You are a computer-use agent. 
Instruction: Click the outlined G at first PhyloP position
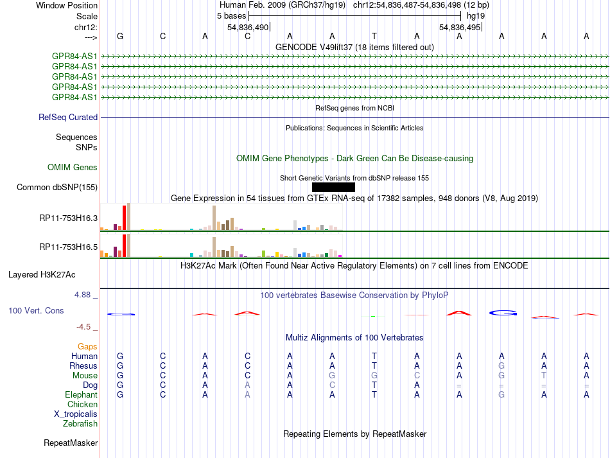[121, 313]
